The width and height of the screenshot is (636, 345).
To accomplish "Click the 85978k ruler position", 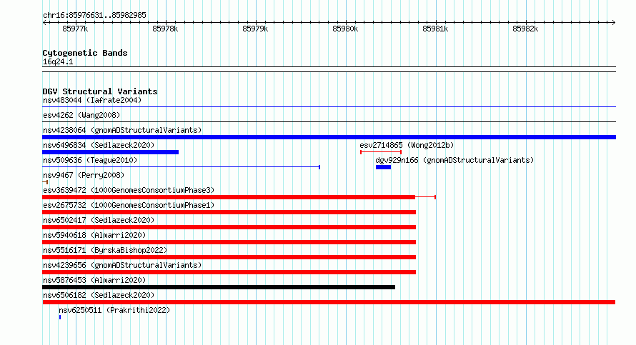I will 165,29.
